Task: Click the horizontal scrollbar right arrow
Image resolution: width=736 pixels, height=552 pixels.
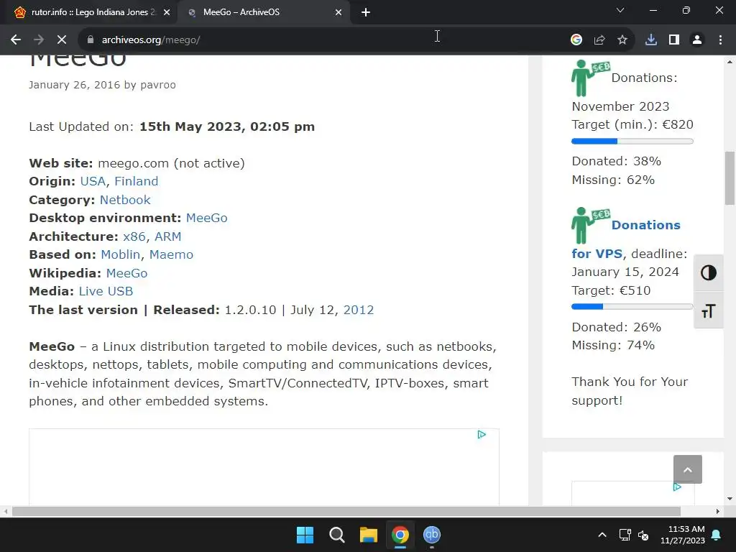Action: pos(718,511)
